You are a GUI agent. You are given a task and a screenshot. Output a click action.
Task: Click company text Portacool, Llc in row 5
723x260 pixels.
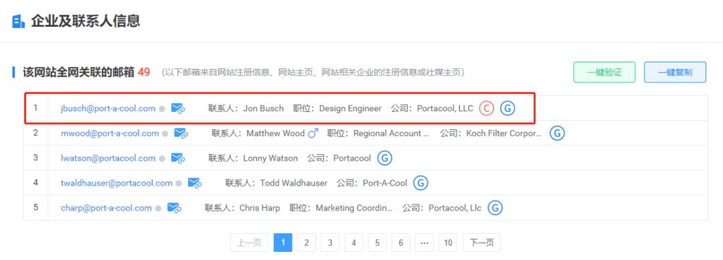click(x=455, y=208)
